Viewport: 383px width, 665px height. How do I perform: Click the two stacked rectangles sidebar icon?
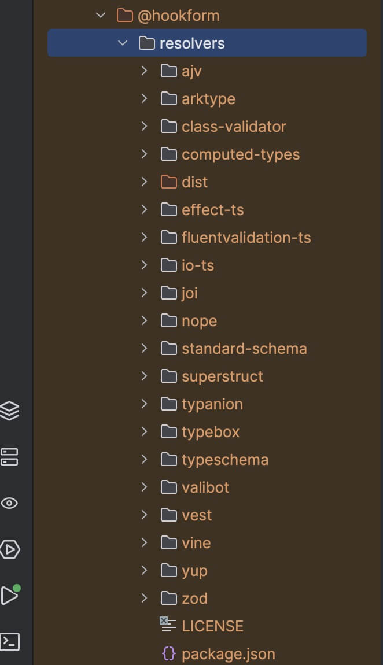[10, 457]
